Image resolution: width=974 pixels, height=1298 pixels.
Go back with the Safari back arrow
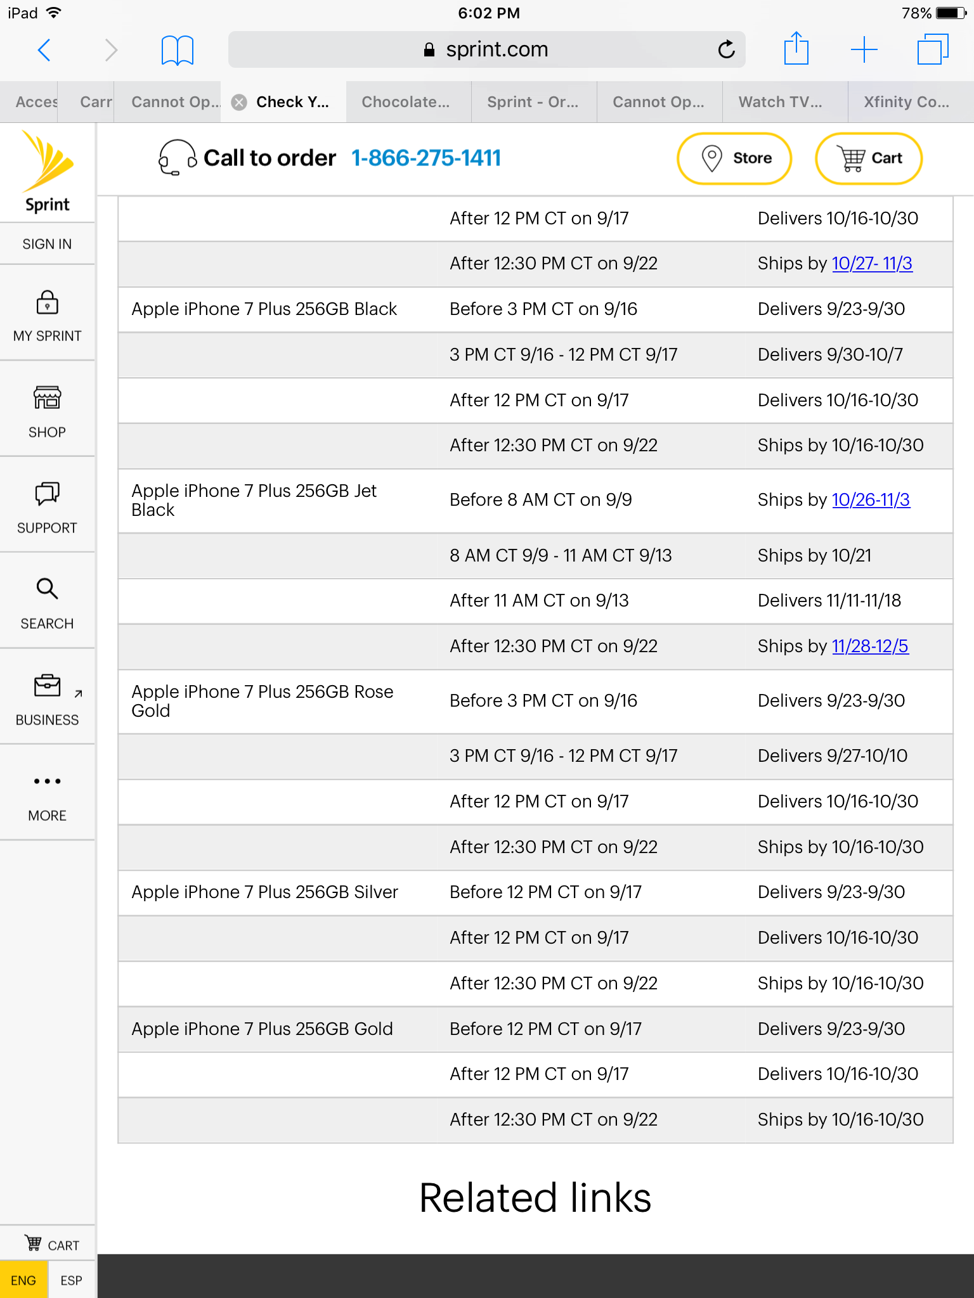coord(44,49)
